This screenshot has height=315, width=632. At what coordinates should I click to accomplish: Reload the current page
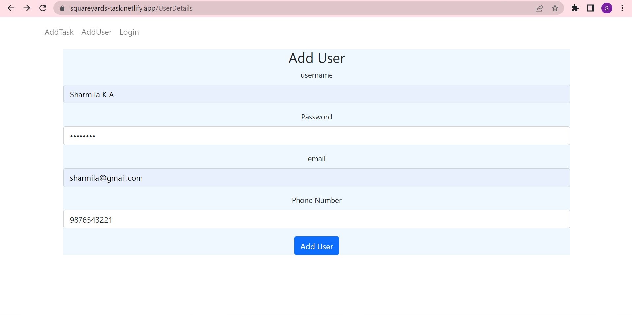(x=43, y=8)
